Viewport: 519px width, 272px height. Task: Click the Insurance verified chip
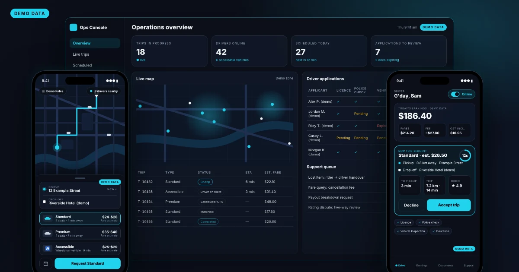point(441,231)
